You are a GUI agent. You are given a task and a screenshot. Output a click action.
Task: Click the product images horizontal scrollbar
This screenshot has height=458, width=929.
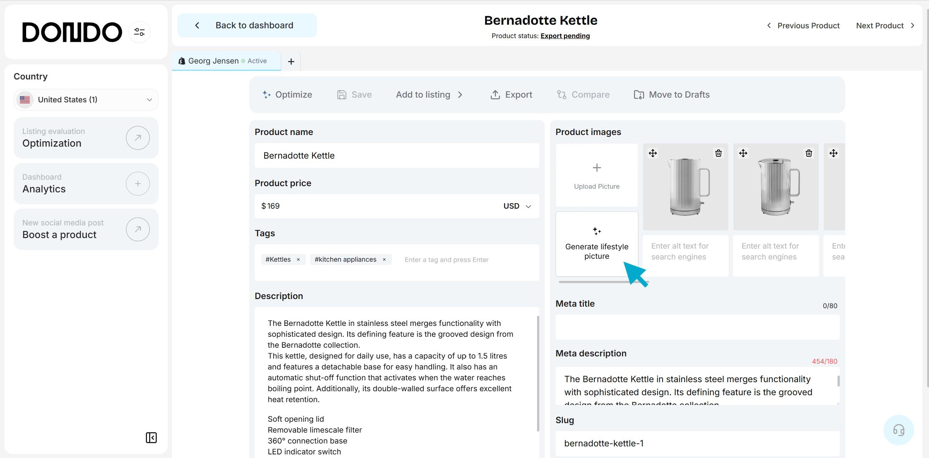(x=595, y=282)
